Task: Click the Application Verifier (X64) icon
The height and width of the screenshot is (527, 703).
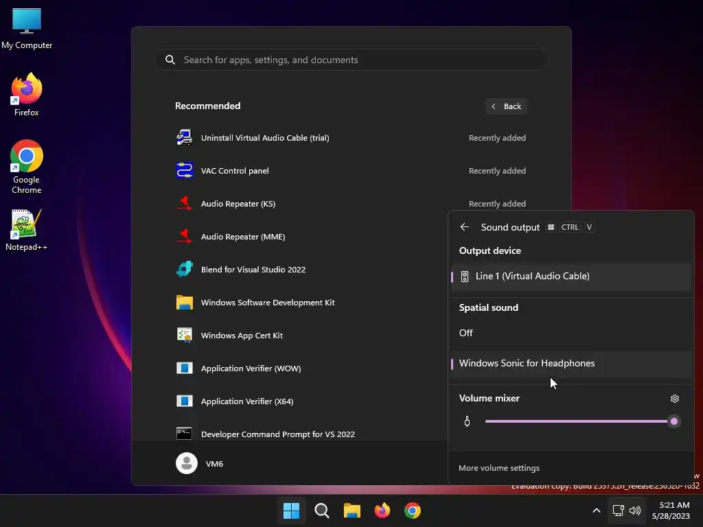Action: (x=184, y=401)
